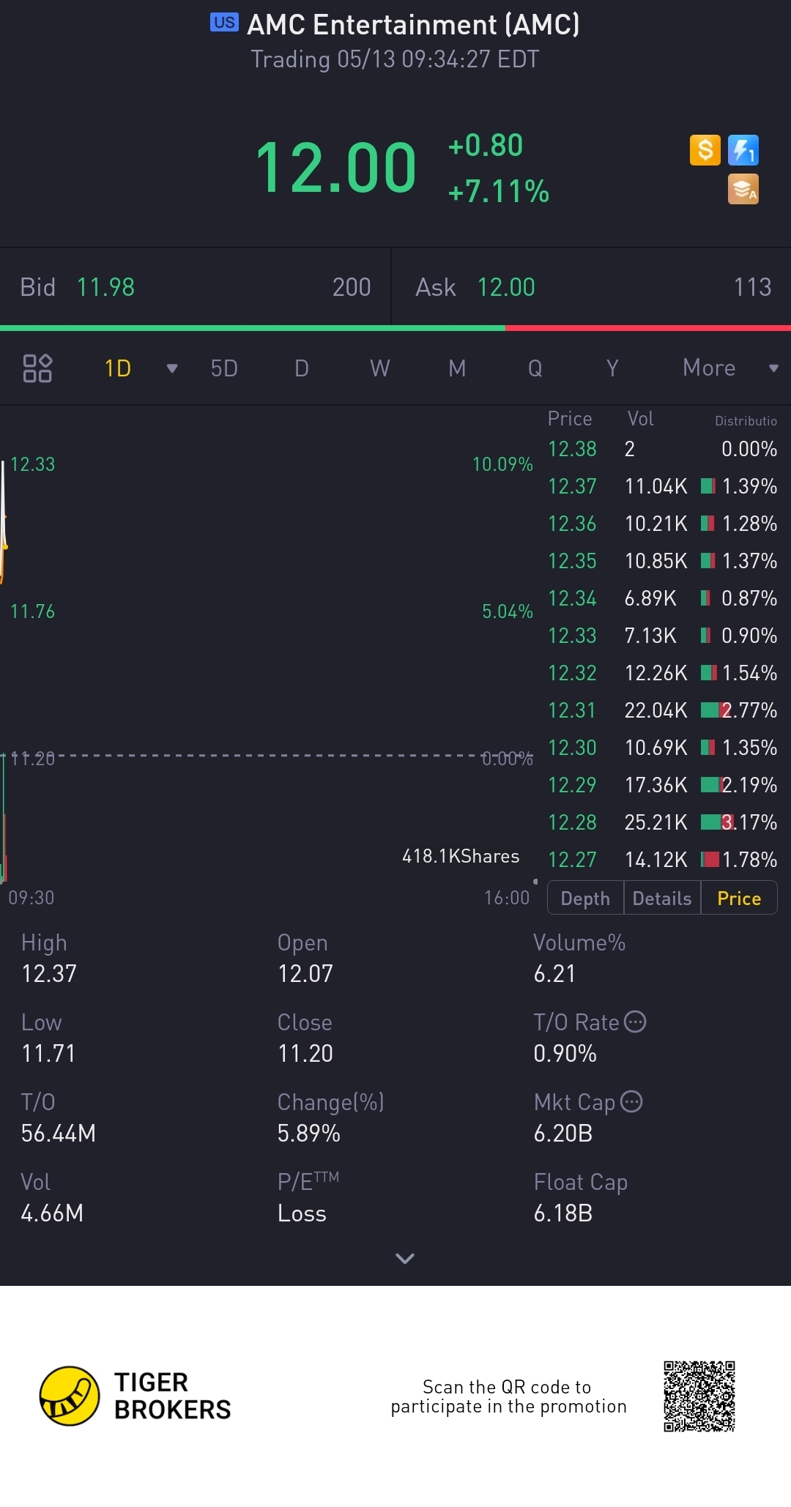Tap the Tiger Brokers logo

(x=135, y=1396)
